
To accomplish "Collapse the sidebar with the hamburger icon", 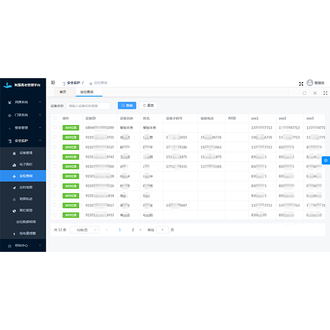I will pos(53,82).
